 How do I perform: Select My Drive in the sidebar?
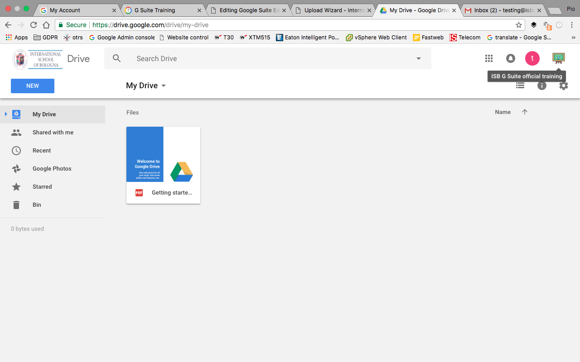coord(53,114)
